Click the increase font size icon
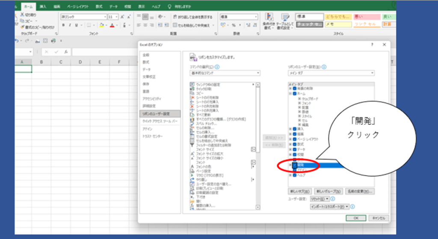 122,17
